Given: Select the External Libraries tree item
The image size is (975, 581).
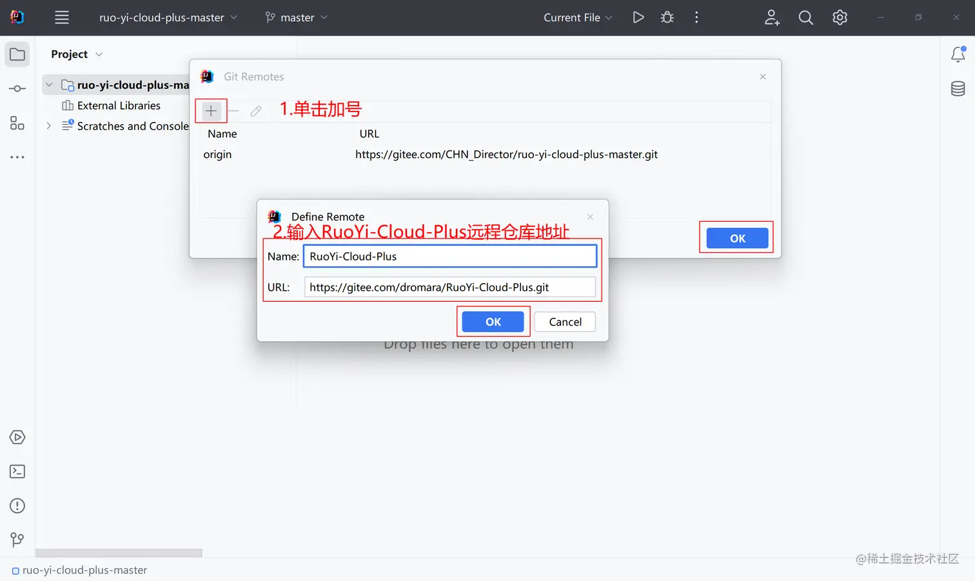Looking at the screenshot, I should 111,106.
